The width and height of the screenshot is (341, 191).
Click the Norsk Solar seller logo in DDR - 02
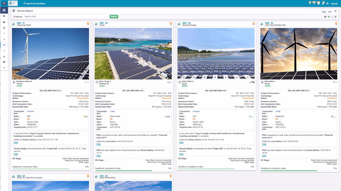[x=167, y=117]
